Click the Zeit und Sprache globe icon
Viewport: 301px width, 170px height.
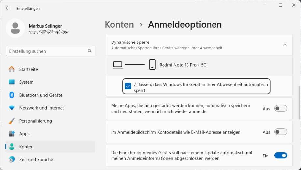click(x=12, y=159)
